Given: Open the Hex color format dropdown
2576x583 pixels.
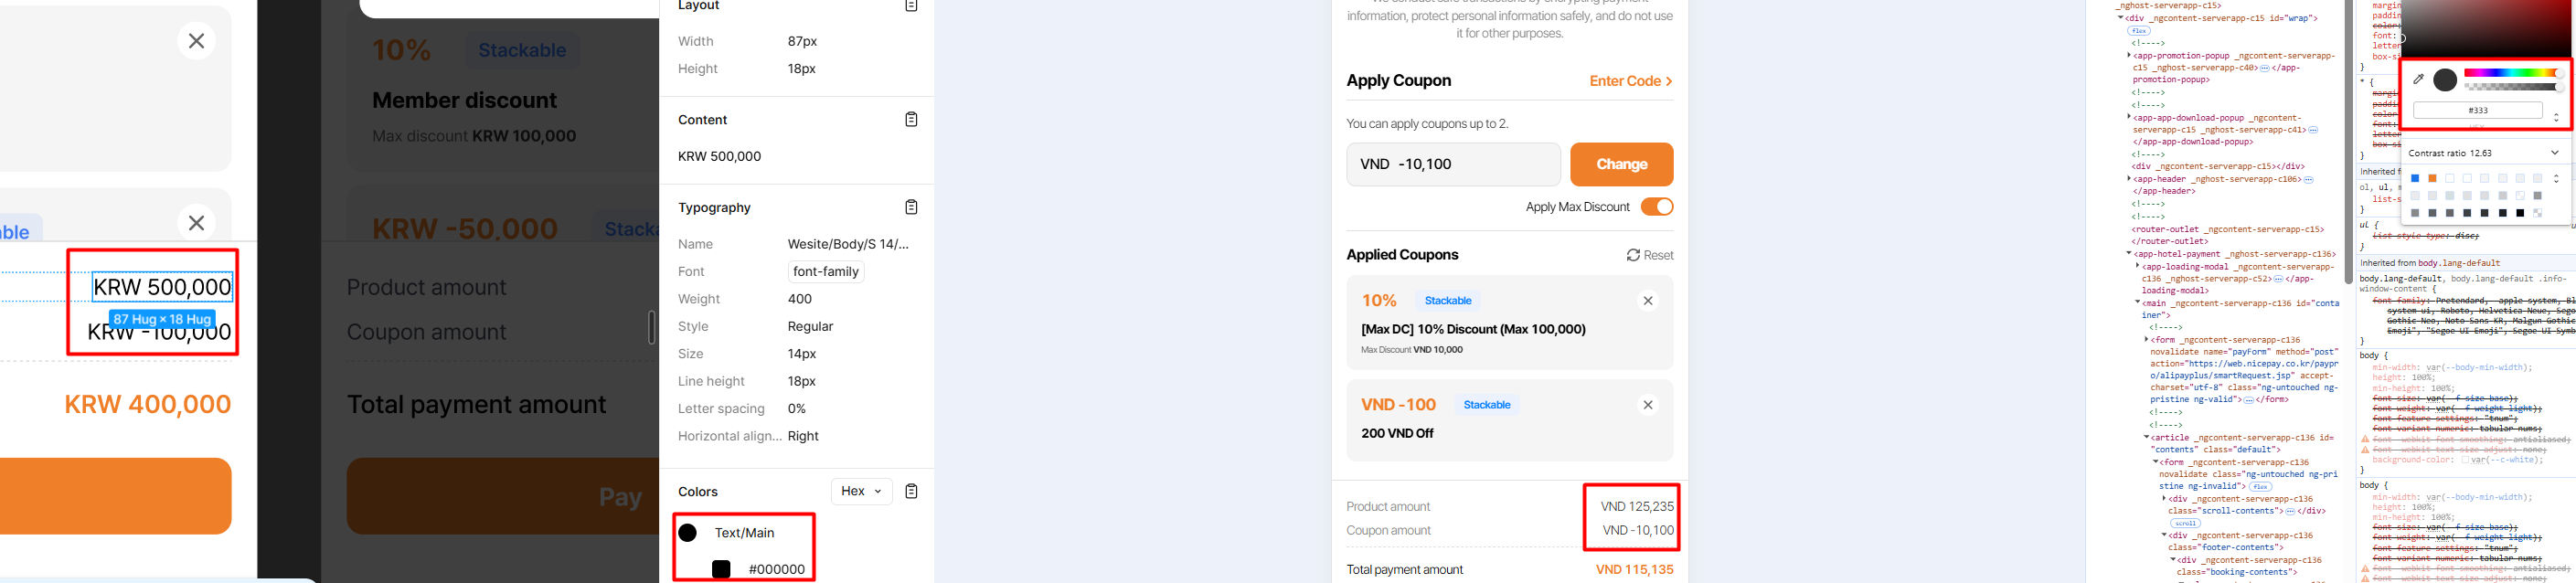Looking at the screenshot, I should point(861,491).
